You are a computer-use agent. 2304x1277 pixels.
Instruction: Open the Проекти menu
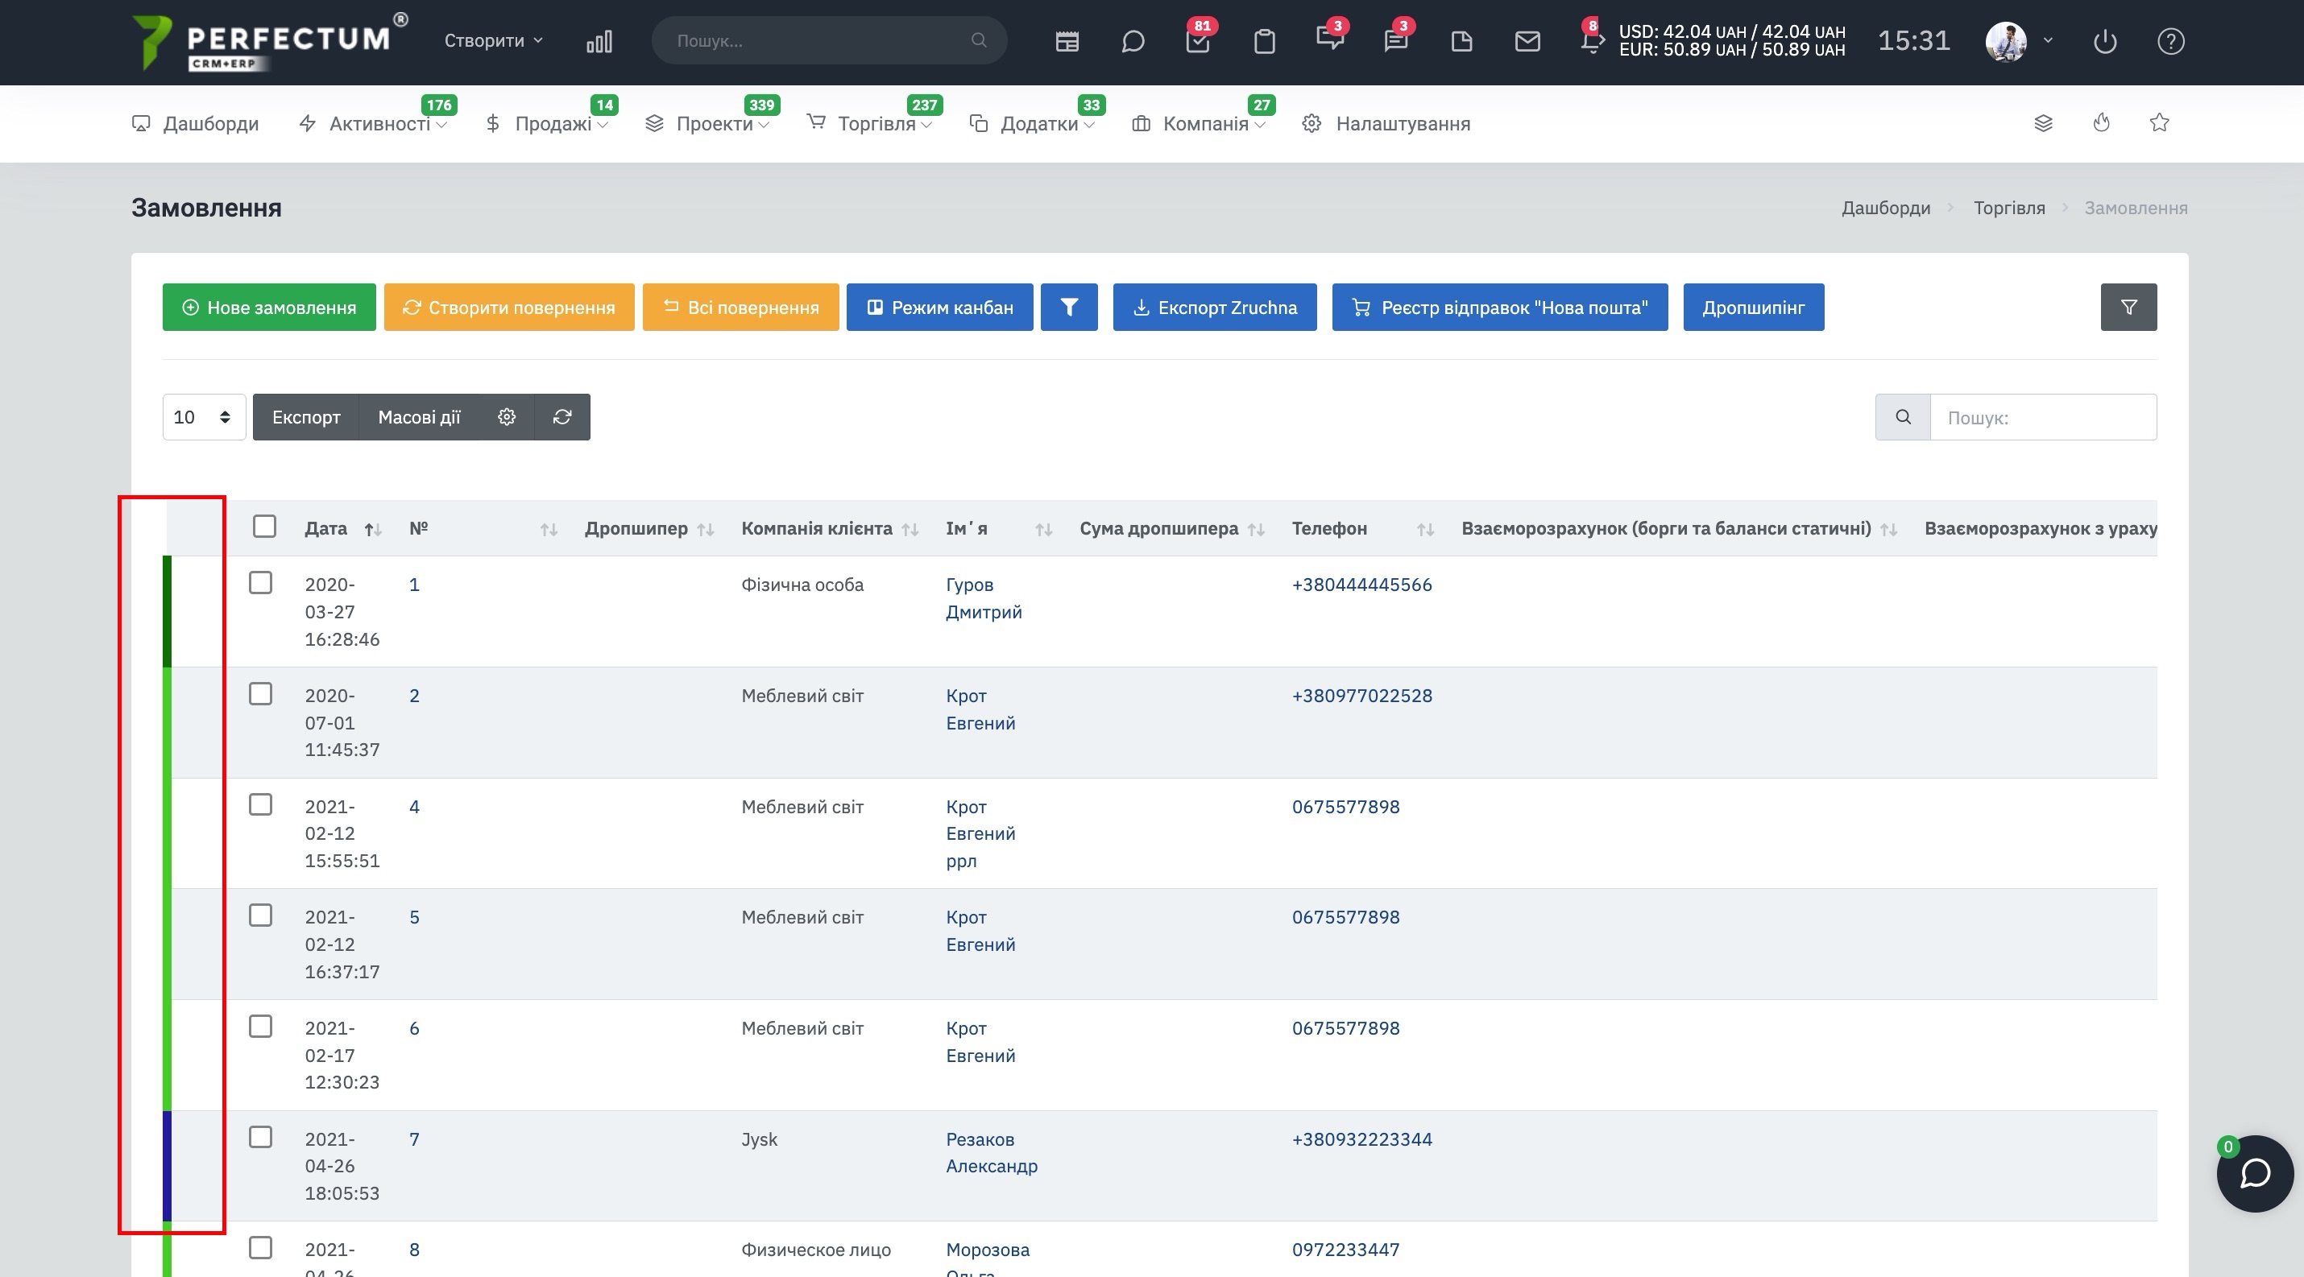707,123
